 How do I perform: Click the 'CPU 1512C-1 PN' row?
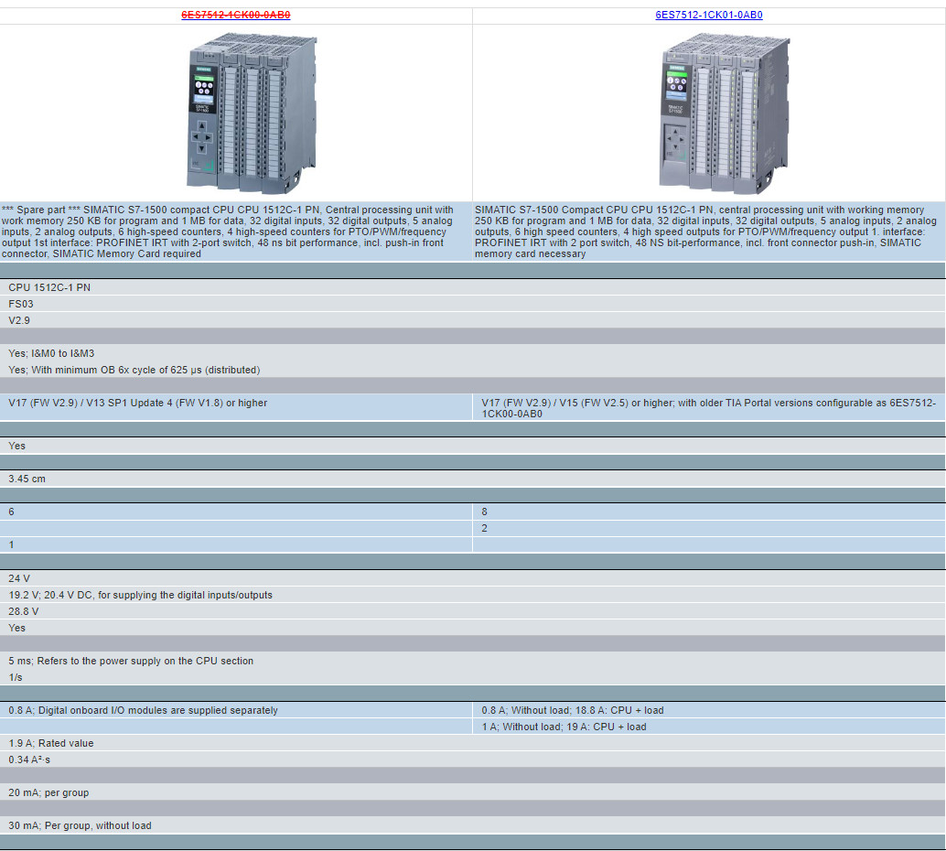click(x=472, y=288)
